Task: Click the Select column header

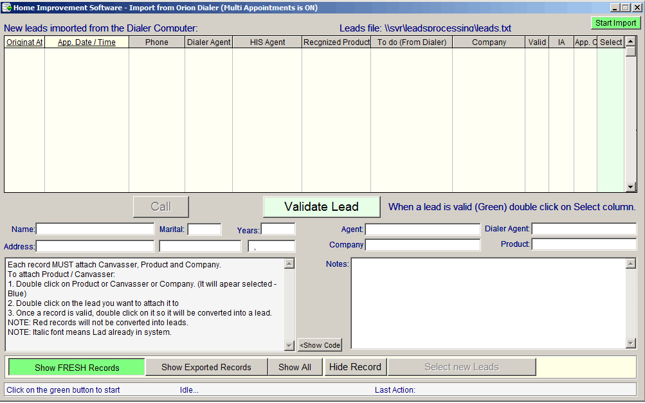Action: 611,42
